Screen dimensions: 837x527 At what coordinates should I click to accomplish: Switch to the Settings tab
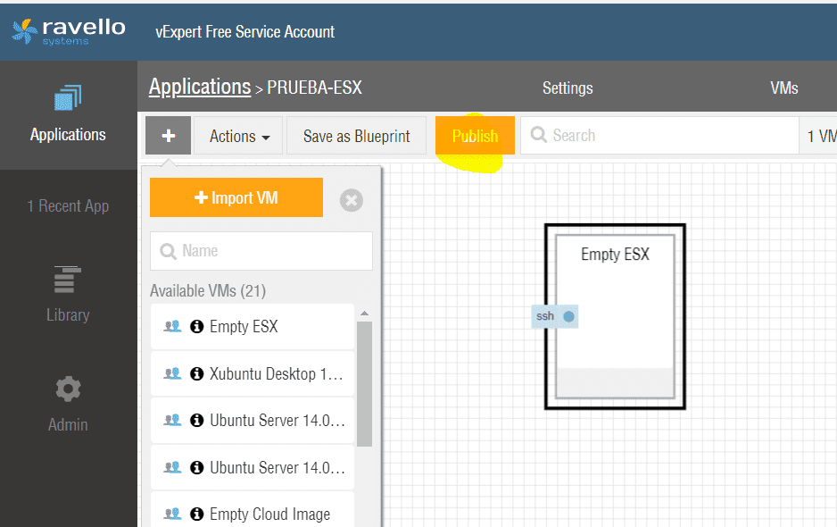pos(567,88)
